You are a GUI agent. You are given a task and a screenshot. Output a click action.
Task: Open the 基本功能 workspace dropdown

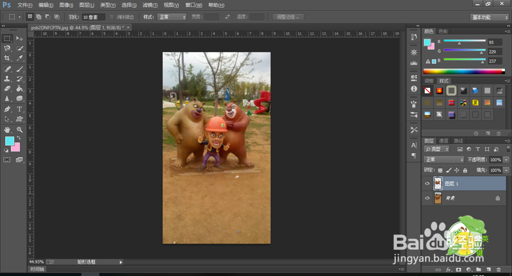tap(489, 17)
